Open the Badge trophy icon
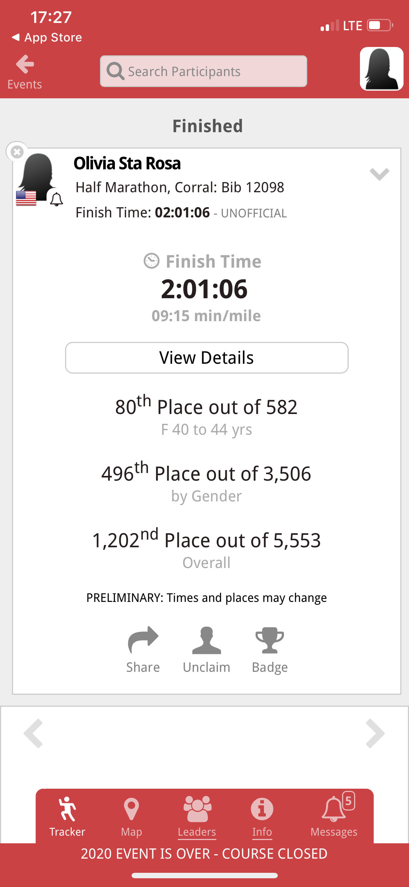Viewport: 409px width, 887px height. (269, 640)
